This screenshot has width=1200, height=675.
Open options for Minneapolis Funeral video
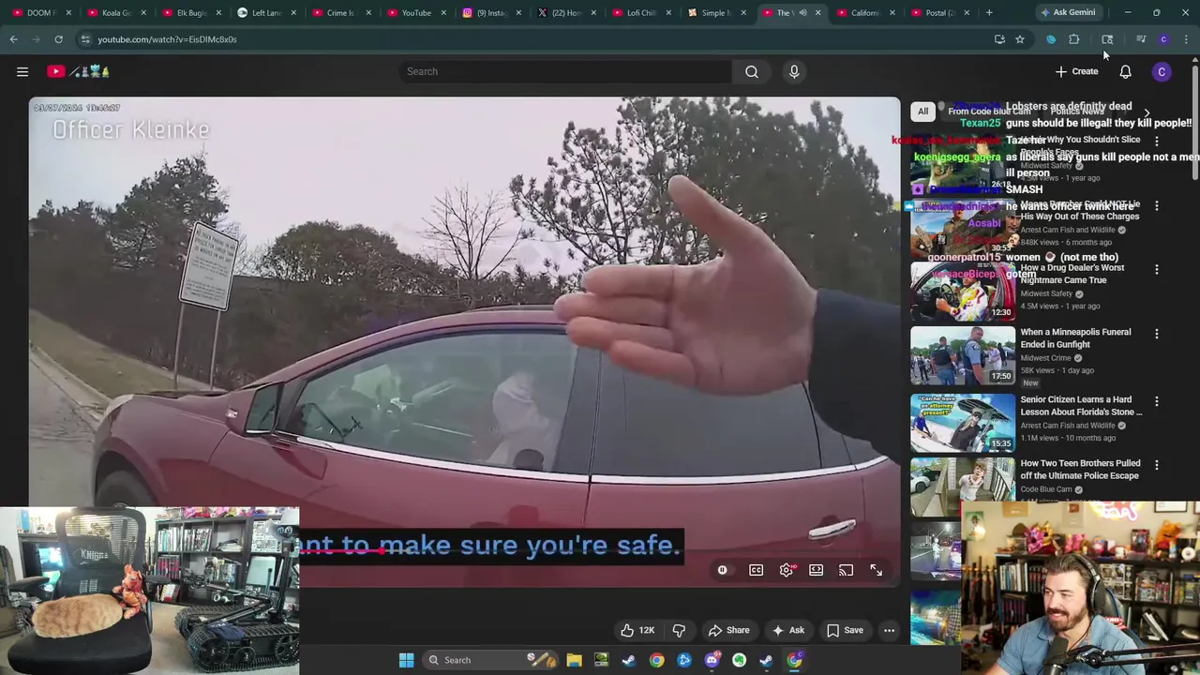(x=1156, y=334)
